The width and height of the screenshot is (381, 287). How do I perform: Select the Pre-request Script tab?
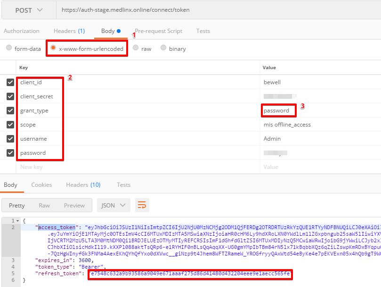click(x=158, y=31)
